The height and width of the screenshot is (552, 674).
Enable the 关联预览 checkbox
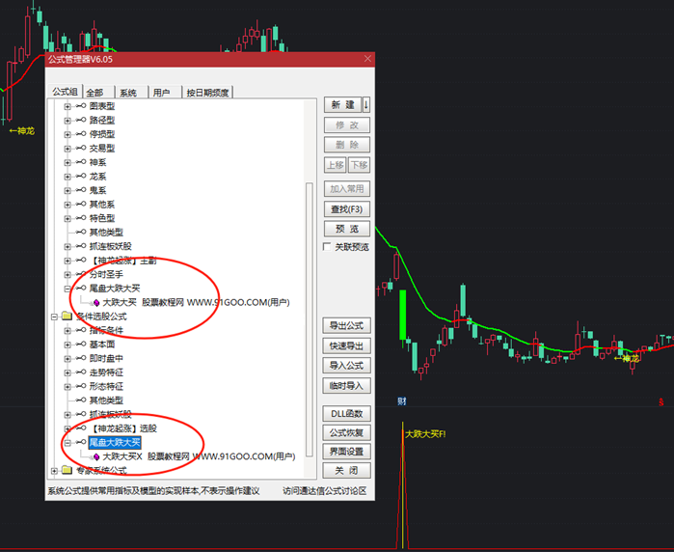click(x=328, y=247)
